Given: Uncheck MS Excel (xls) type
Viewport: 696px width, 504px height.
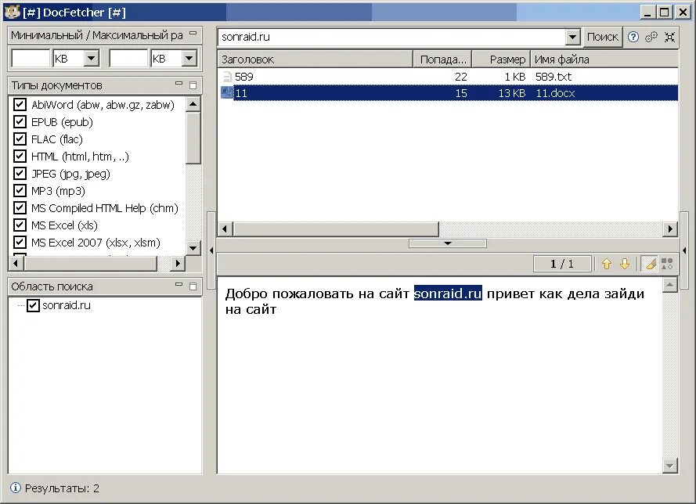Looking at the screenshot, I should pyautogui.click(x=20, y=225).
